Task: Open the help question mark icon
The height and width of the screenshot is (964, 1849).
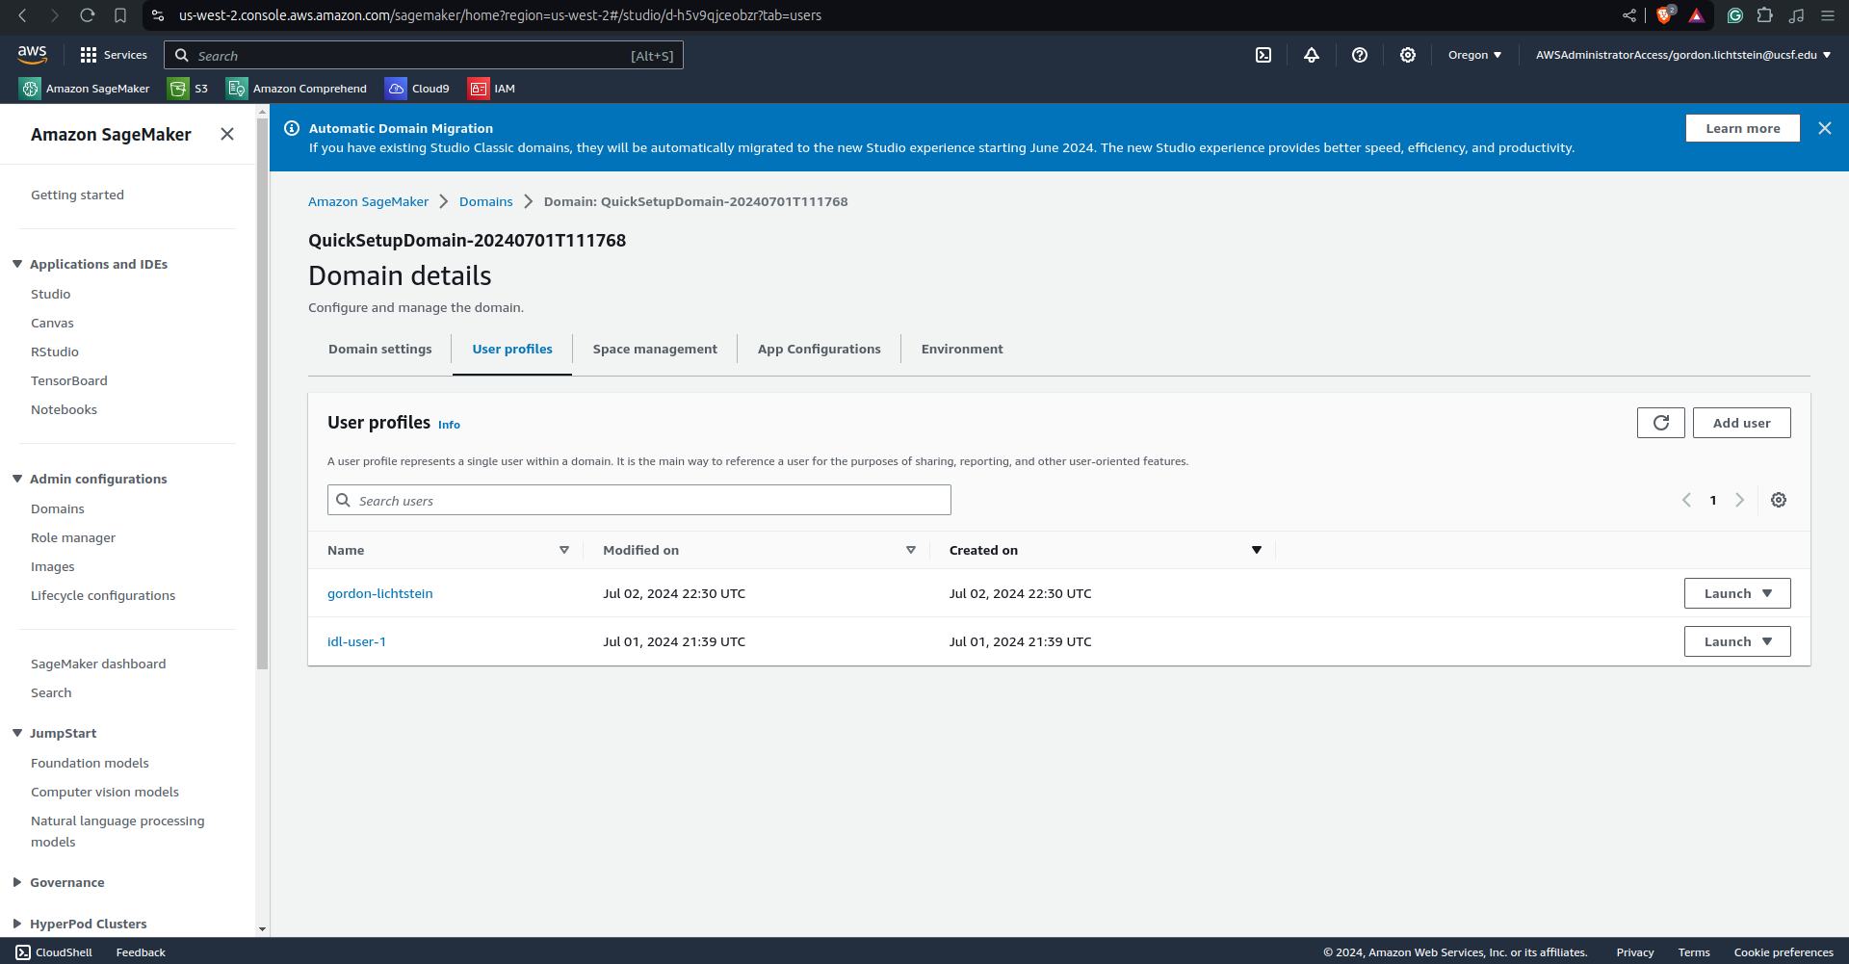Action: [x=1360, y=55]
